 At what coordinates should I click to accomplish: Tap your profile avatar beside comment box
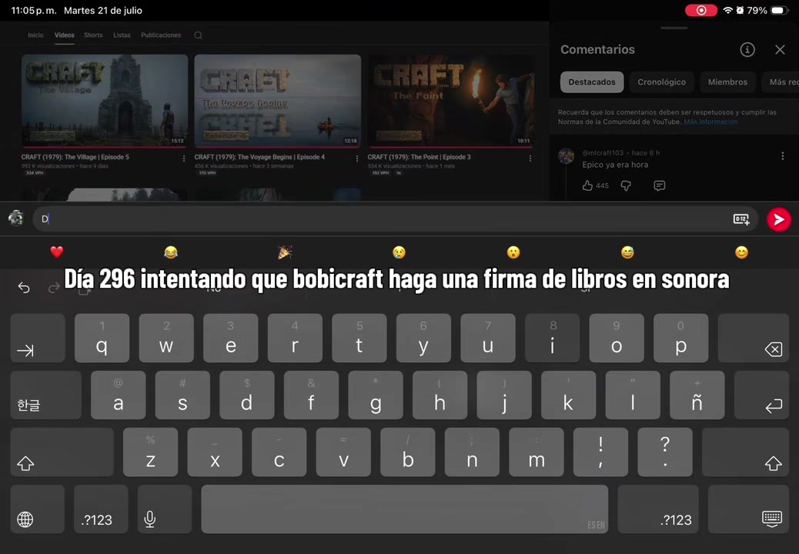coord(16,218)
